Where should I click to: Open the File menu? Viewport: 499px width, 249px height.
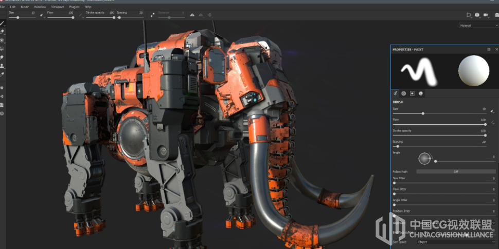tap(2, 7)
